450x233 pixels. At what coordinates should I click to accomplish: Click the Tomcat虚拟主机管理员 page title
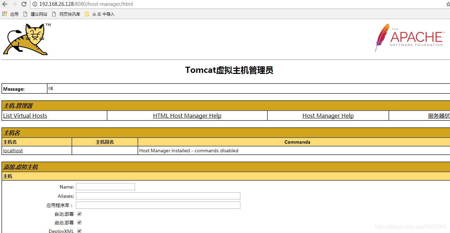(x=229, y=70)
